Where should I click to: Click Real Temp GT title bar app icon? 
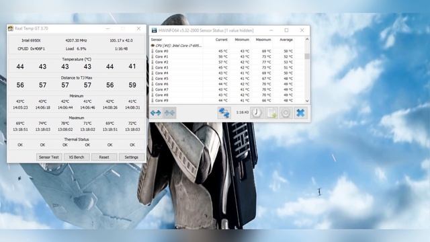[11, 28]
